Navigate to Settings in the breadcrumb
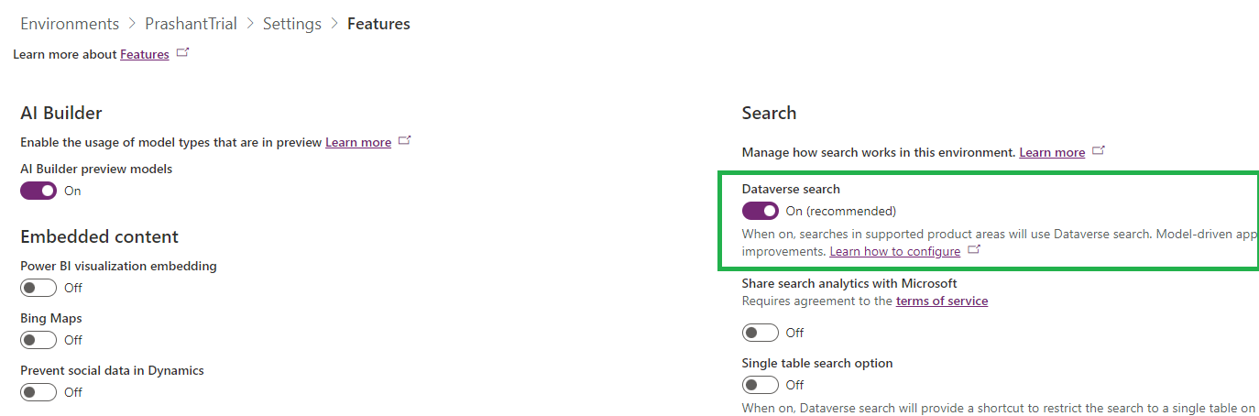Image resolution: width=1259 pixels, height=416 pixels. tap(291, 24)
